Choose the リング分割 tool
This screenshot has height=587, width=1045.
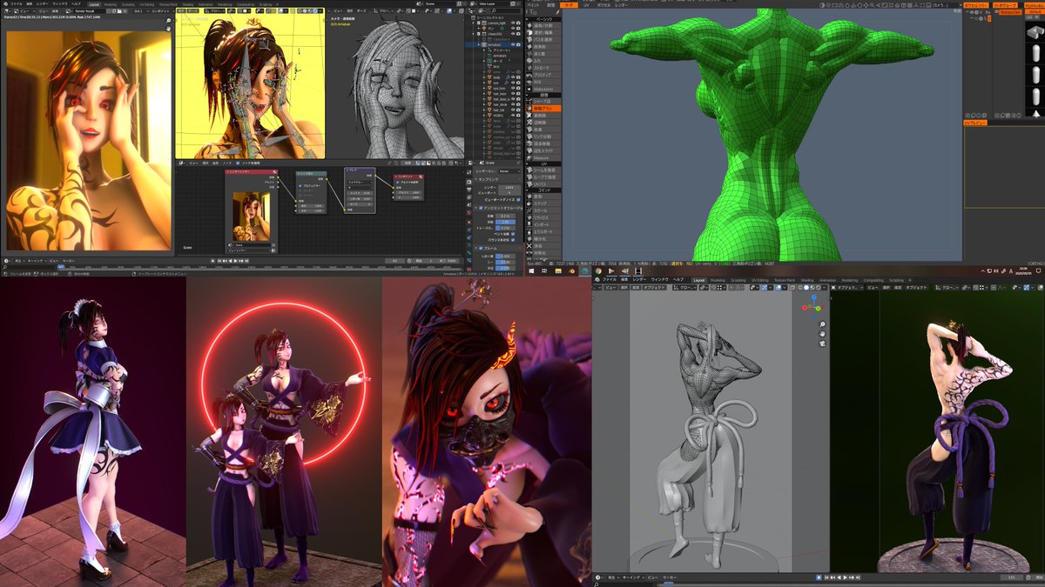543,137
